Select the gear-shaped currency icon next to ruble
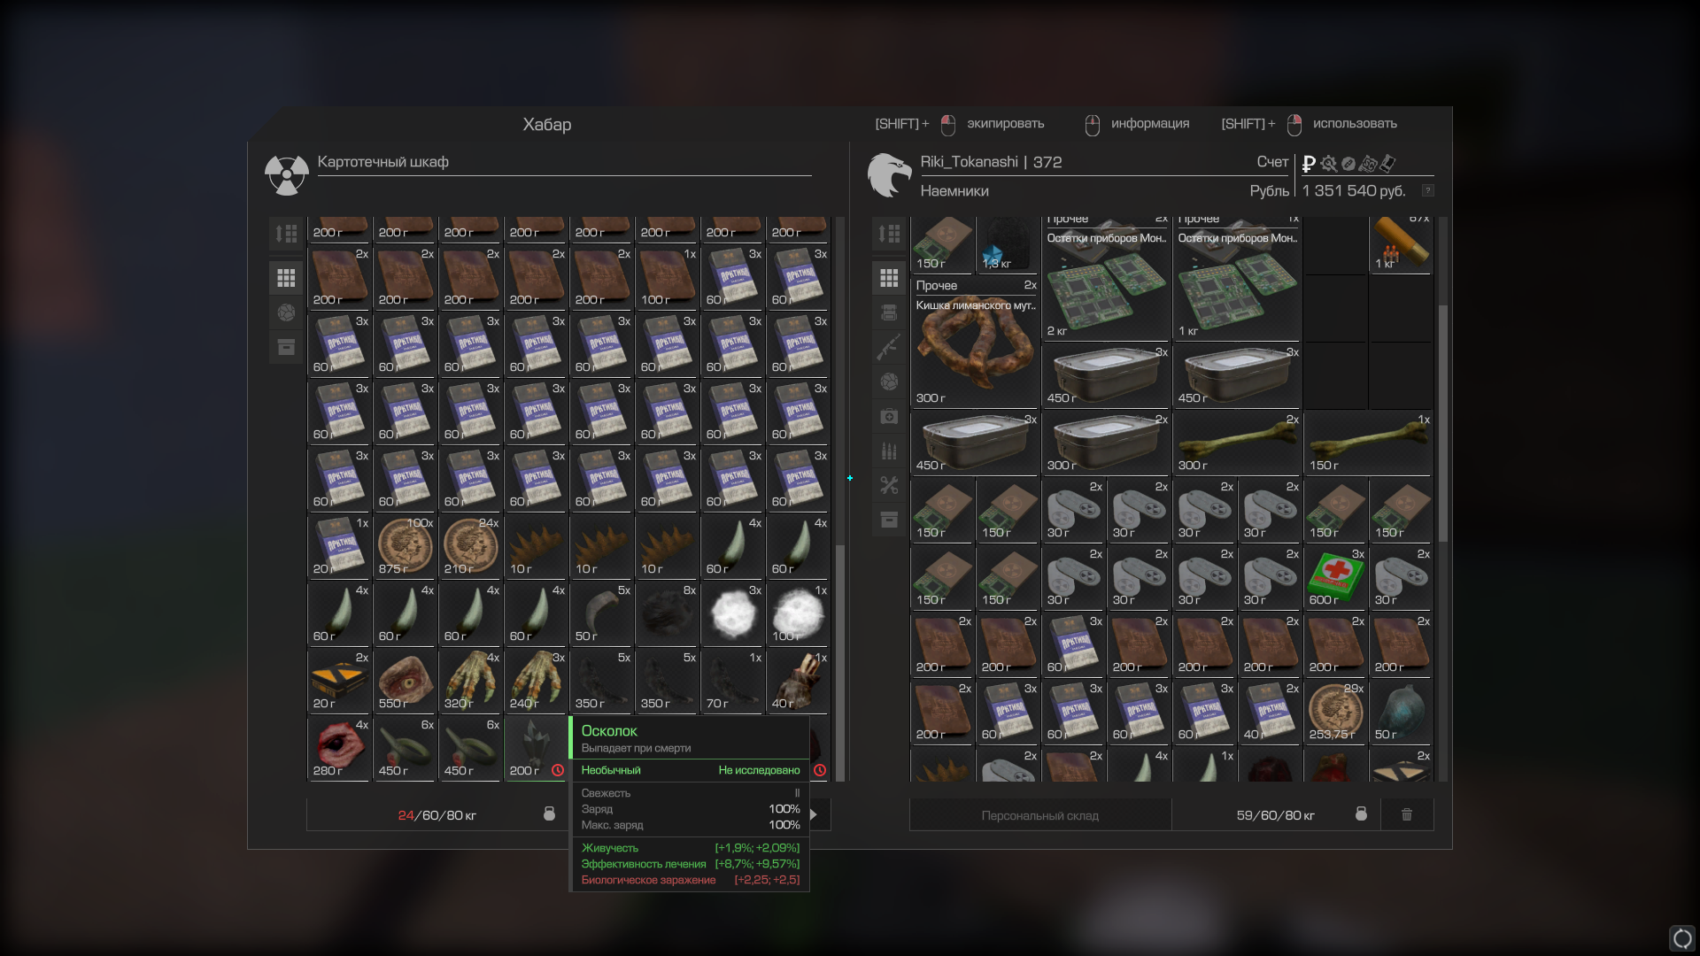The width and height of the screenshot is (1700, 956). [1328, 164]
